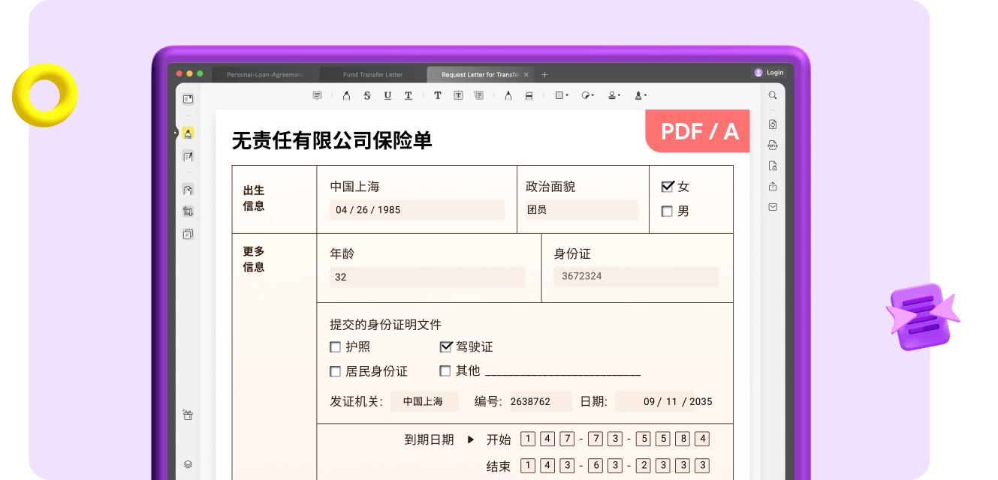
Task: Click the send by email envelope icon
Action: [x=773, y=207]
